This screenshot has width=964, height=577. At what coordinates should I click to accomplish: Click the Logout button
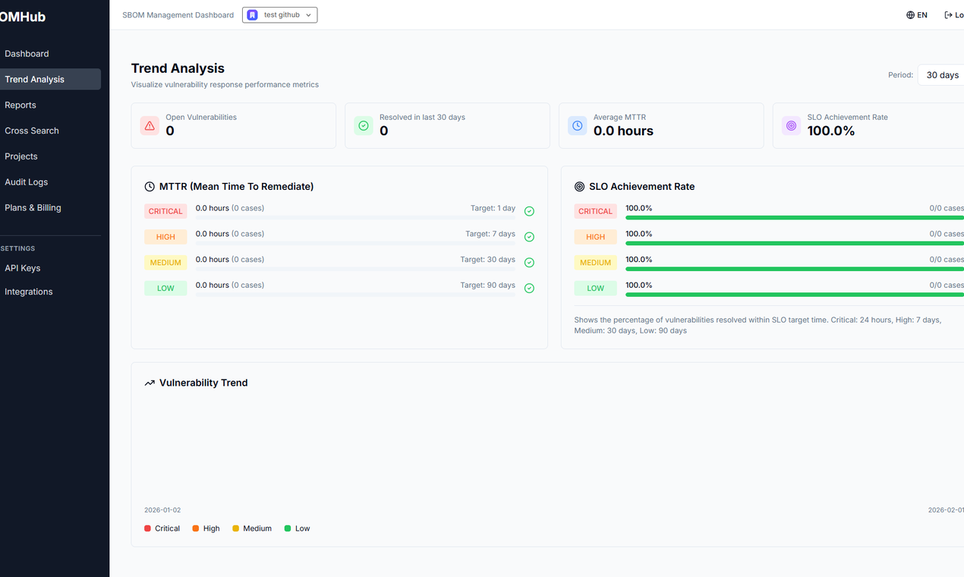coord(954,14)
